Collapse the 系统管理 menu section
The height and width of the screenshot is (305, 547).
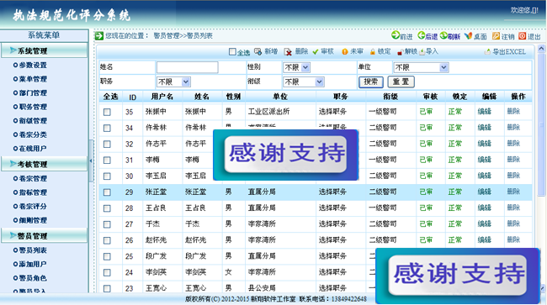pos(45,50)
